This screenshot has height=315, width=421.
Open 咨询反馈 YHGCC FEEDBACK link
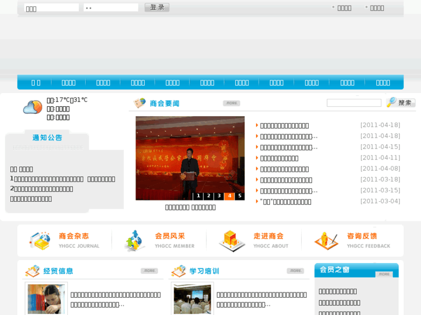pos(368,240)
